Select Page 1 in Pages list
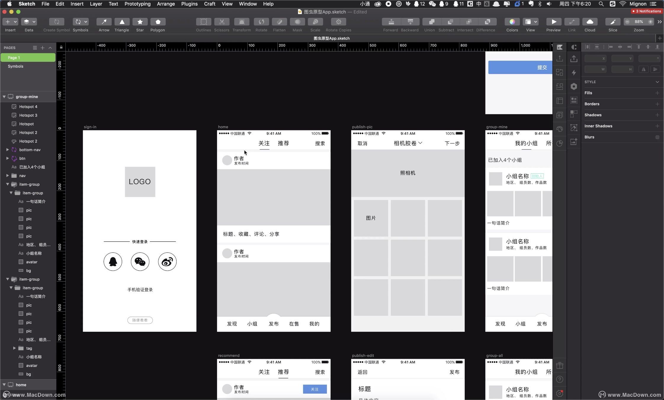The width and height of the screenshot is (664, 400). (28, 58)
